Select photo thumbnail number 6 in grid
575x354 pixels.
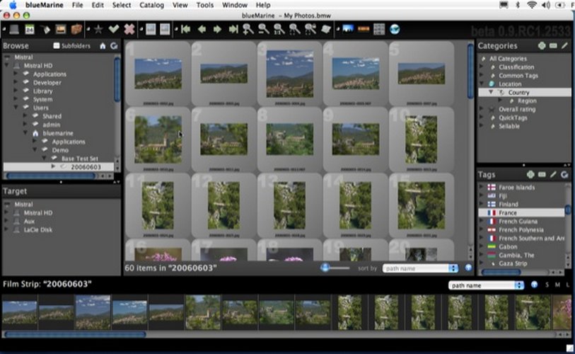click(x=158, y=139)
